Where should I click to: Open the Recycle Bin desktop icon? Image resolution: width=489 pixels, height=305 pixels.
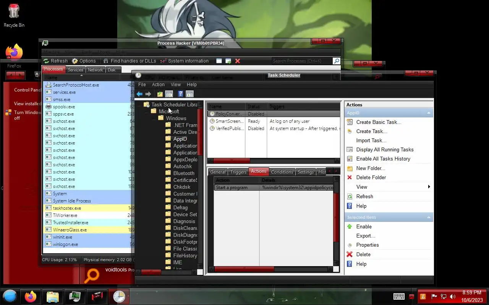(x=14, y=15)
